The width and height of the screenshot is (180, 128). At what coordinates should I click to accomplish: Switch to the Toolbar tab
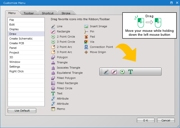point(29,13)
